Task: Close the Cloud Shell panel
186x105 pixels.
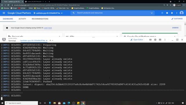Action: point(182,40)
